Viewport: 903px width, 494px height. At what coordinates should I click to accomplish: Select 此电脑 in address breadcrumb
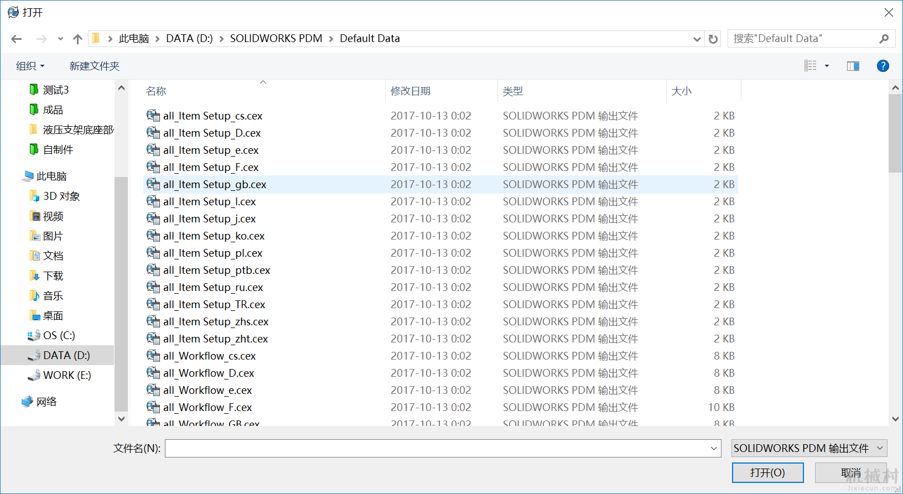point(134,39)
